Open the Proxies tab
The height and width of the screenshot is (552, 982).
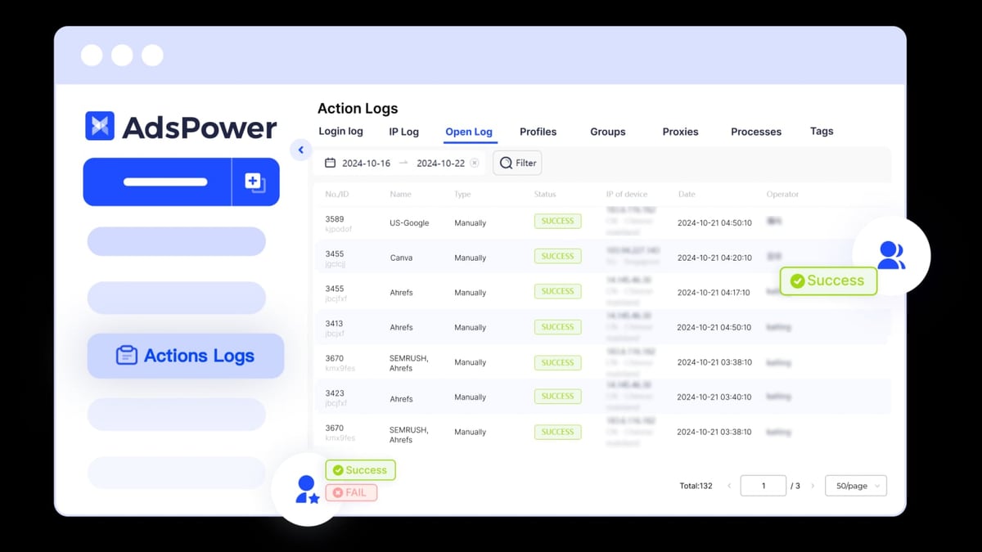[681, 131]
